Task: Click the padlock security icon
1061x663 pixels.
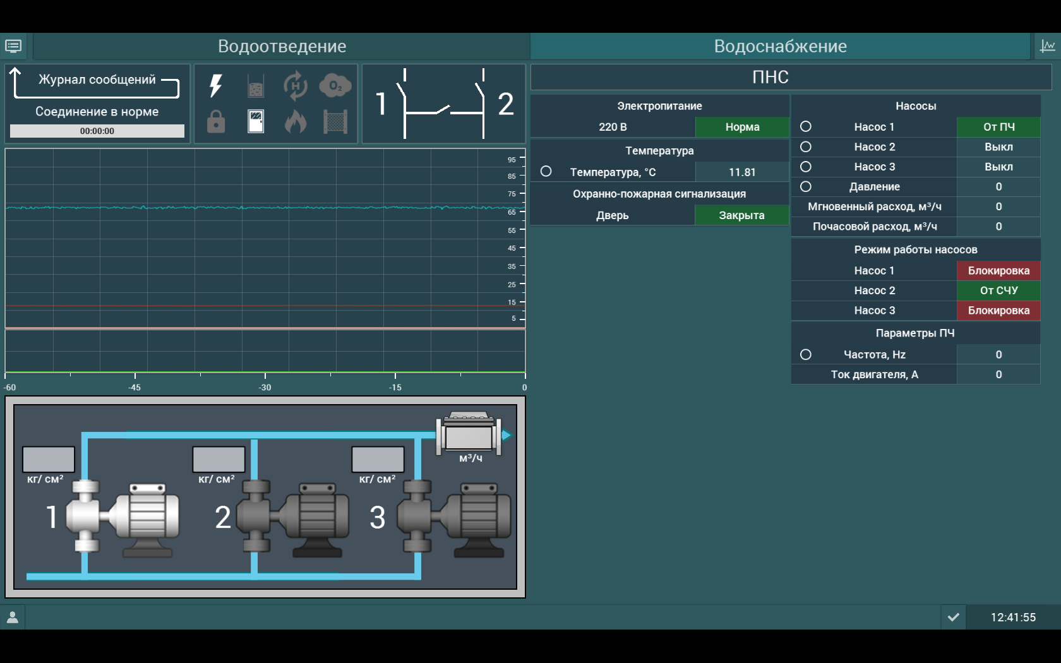Action: click(216, 121)
